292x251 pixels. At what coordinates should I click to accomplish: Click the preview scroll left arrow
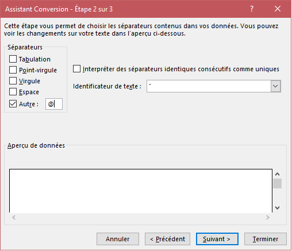point(14,217)
